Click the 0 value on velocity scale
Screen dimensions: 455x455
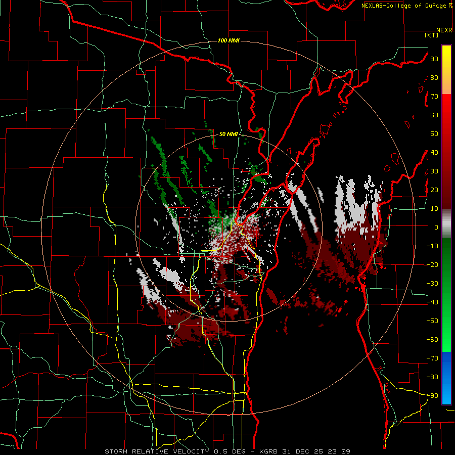pos(436,227)
